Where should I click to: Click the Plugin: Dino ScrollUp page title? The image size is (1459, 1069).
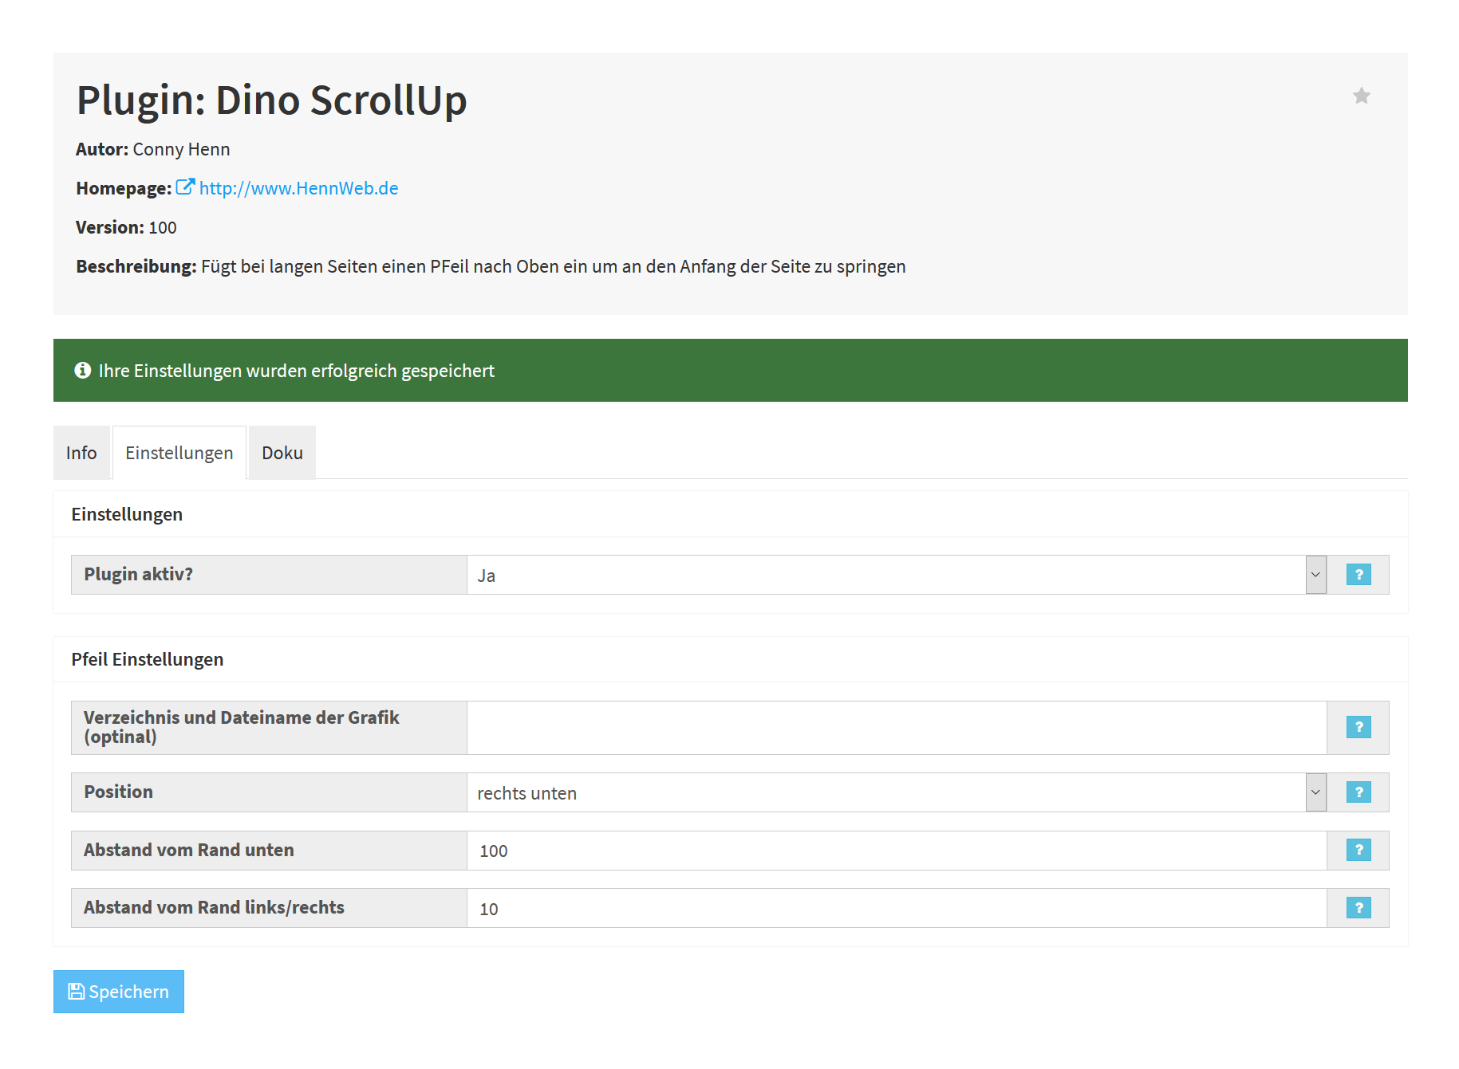pos(271,100)
